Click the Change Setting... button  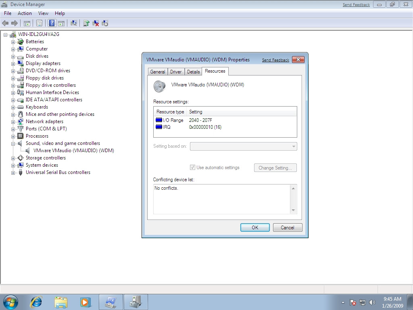point(275,168)
